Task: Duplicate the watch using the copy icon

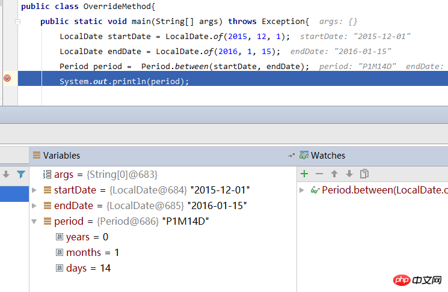Action: coord(364,174)
